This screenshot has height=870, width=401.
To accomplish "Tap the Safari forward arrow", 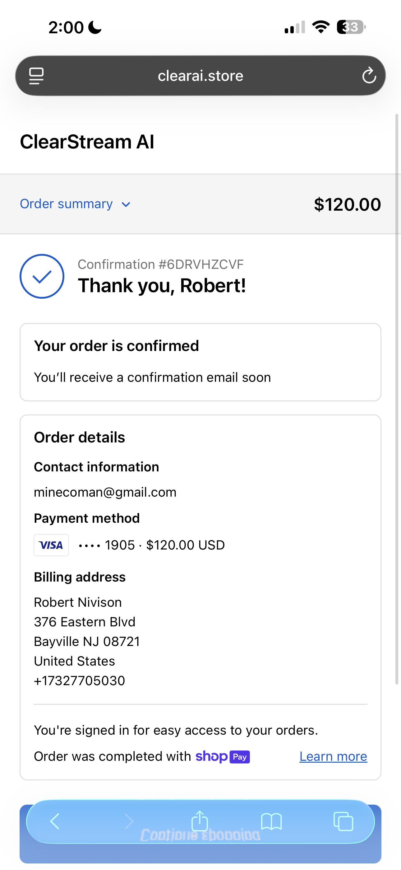I will 129,821.
